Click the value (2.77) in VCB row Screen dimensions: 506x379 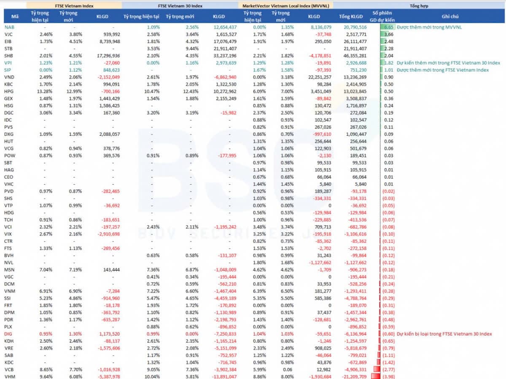click(388, 369)
